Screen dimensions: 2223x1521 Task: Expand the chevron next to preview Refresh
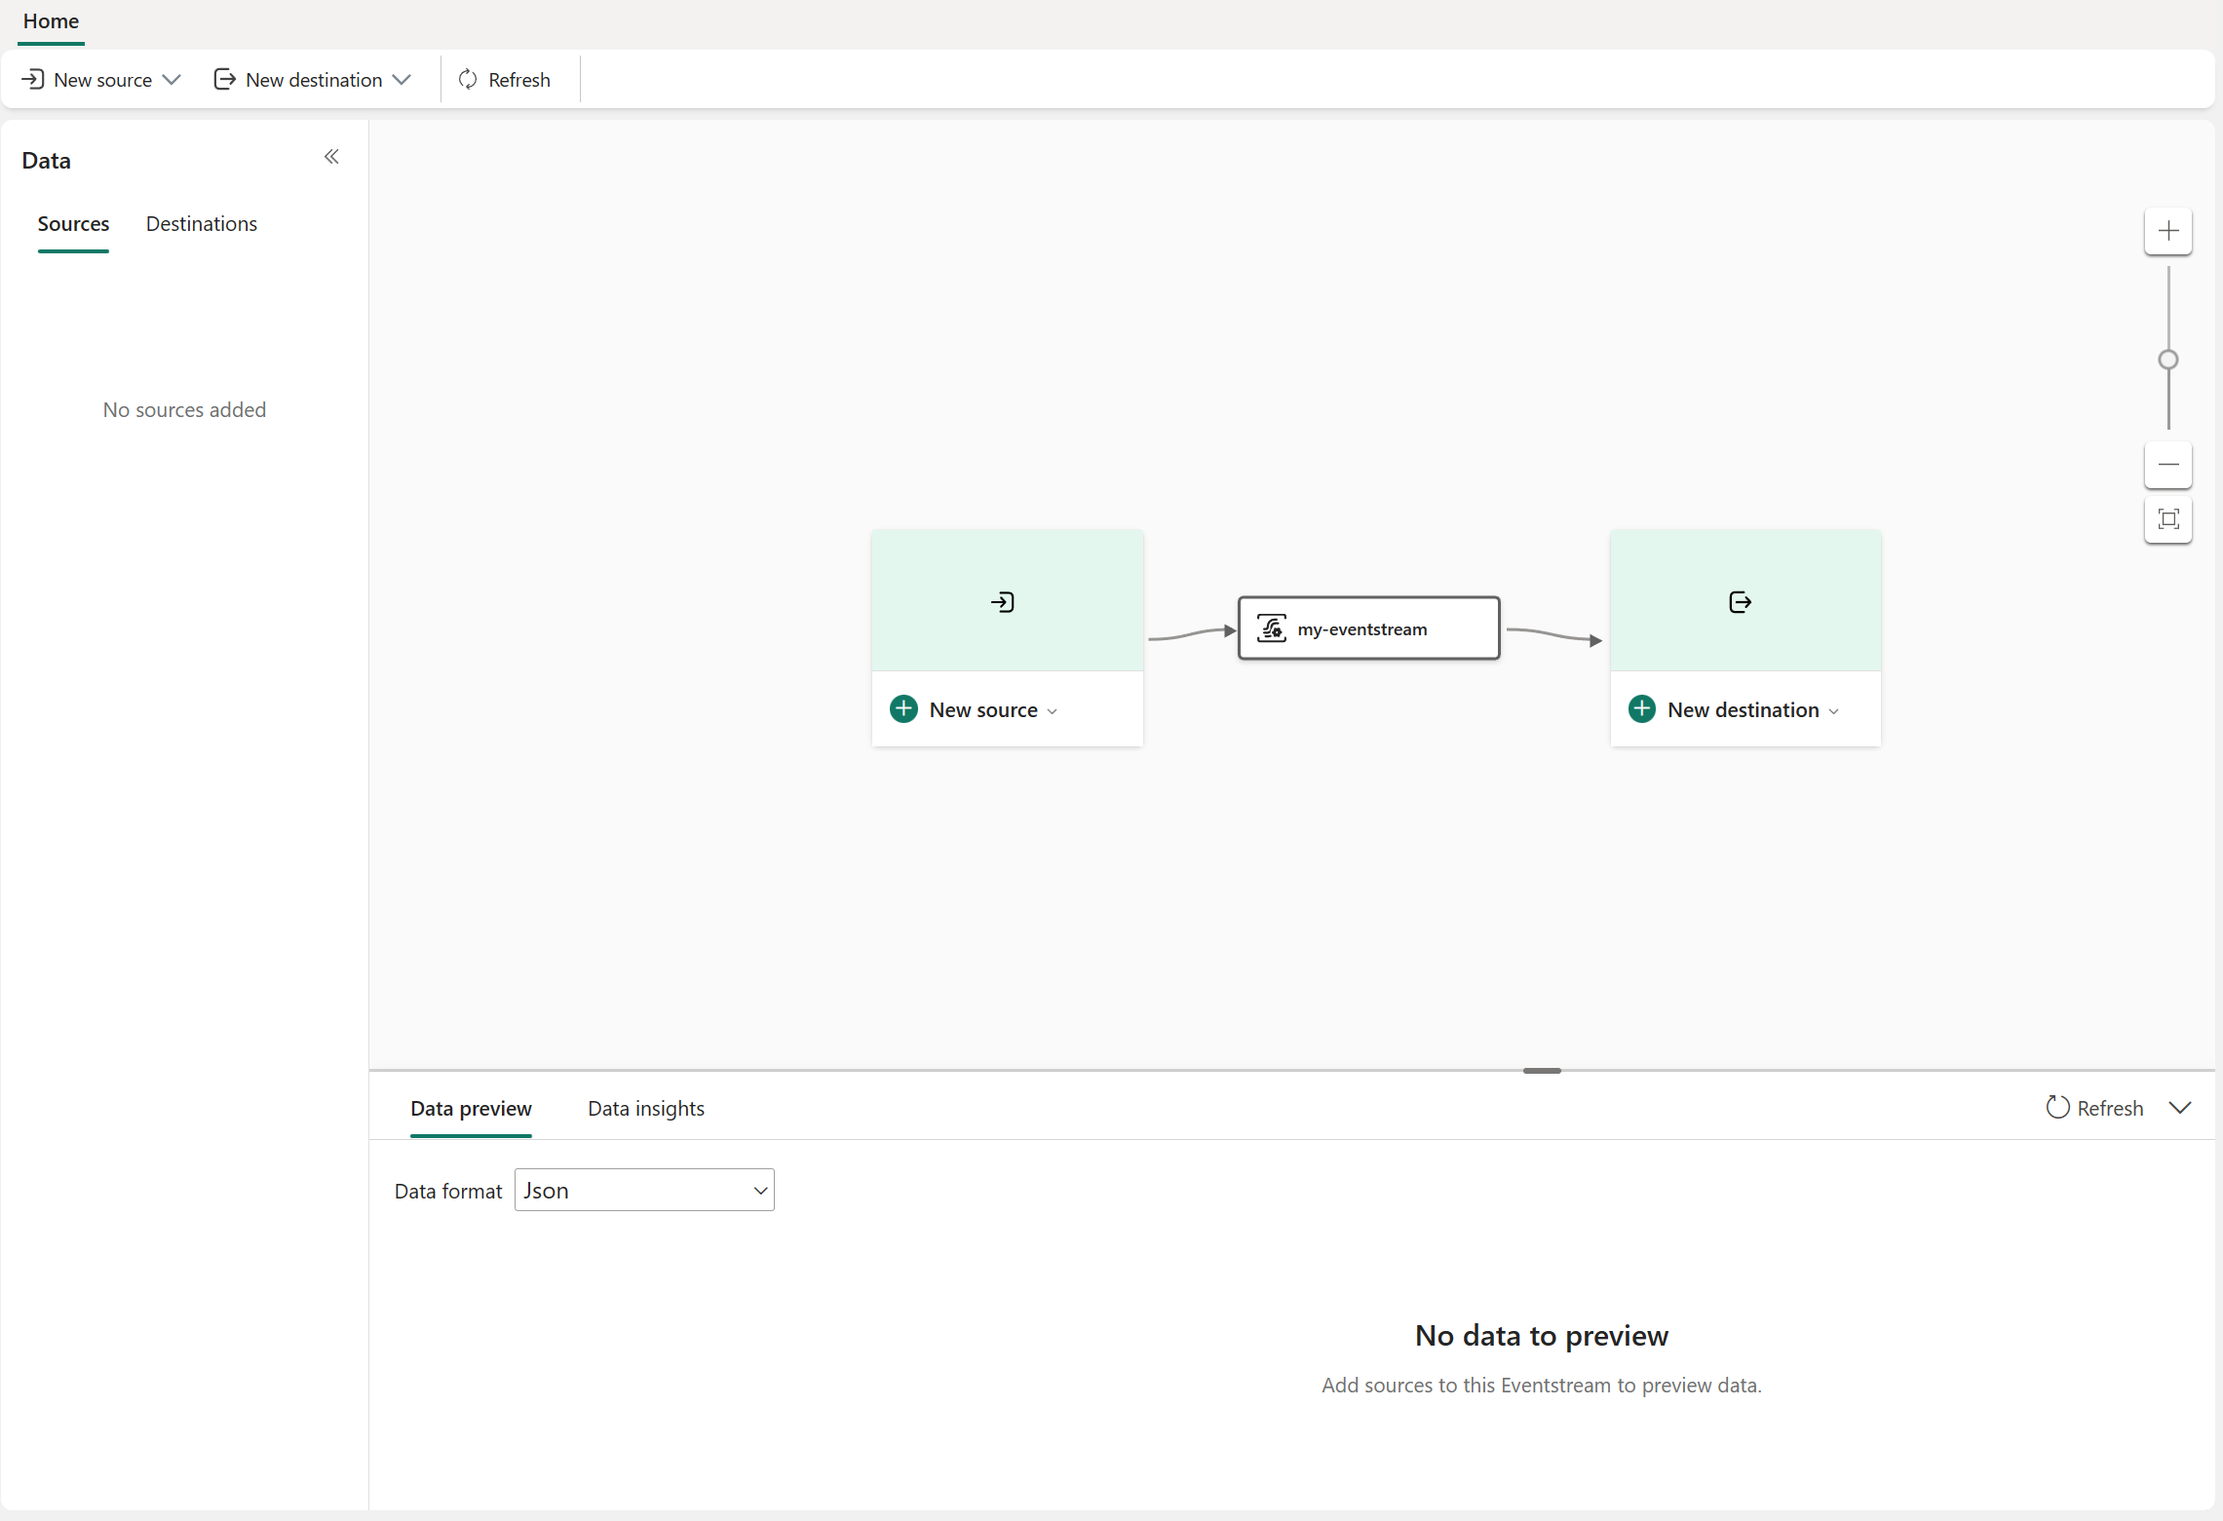point(2180,1108)
